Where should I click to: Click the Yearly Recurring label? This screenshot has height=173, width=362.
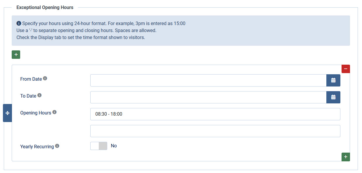click(37, 146)
